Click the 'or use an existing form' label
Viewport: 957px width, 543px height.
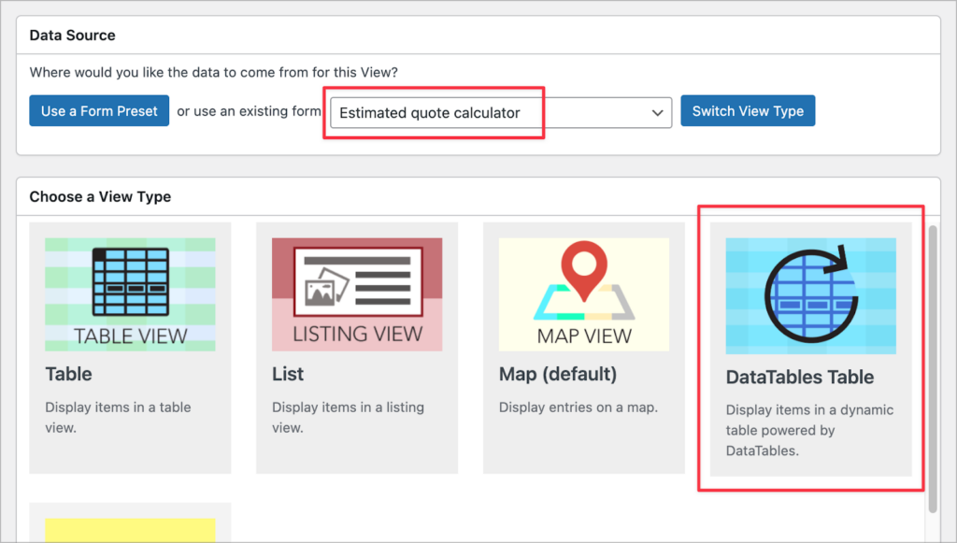(x=249, y=111)
